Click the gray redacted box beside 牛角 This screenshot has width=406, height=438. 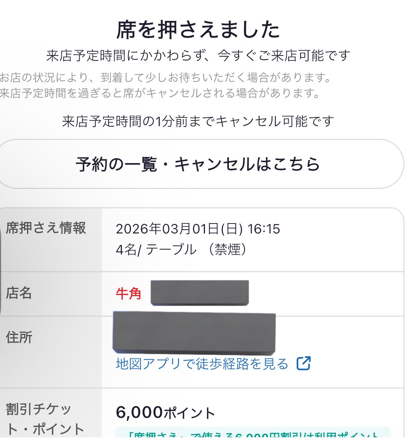point(200,293)
